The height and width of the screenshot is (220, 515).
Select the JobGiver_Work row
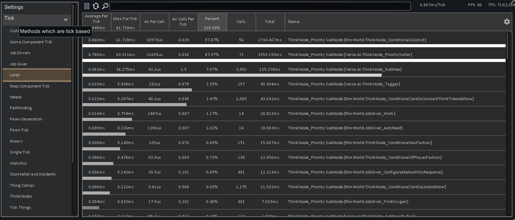(x=294, y=114)
